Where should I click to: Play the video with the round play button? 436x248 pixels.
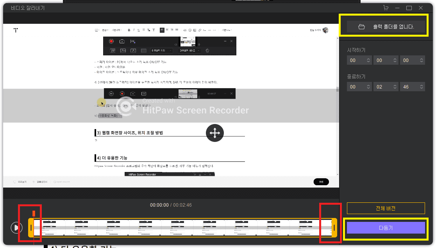[16, 228]
